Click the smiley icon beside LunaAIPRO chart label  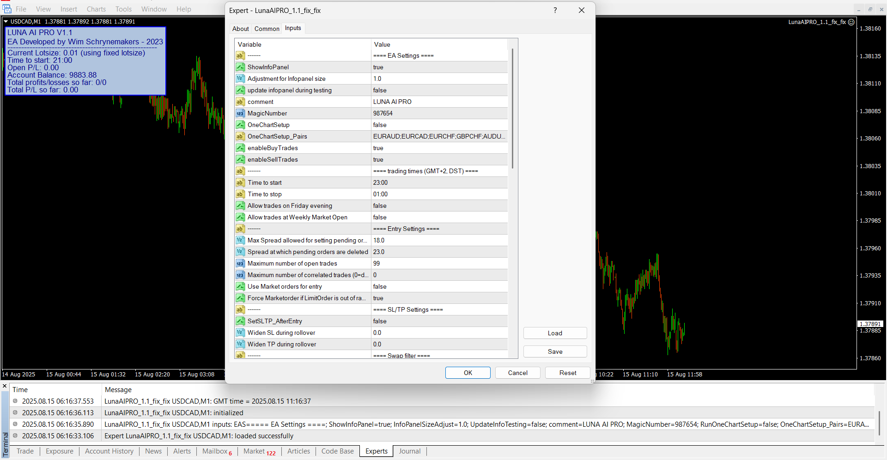[851, 22]
